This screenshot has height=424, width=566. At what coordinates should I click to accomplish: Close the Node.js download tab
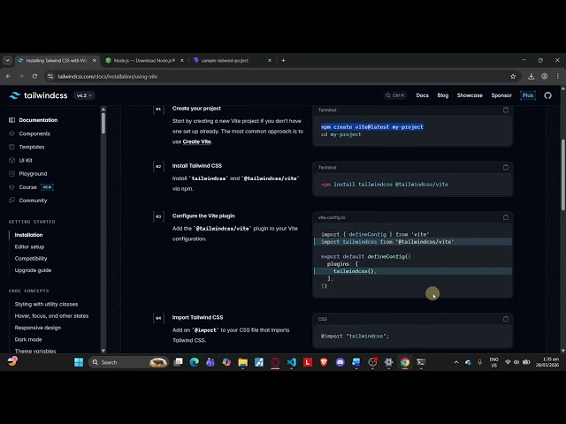[x=182, y=61]
